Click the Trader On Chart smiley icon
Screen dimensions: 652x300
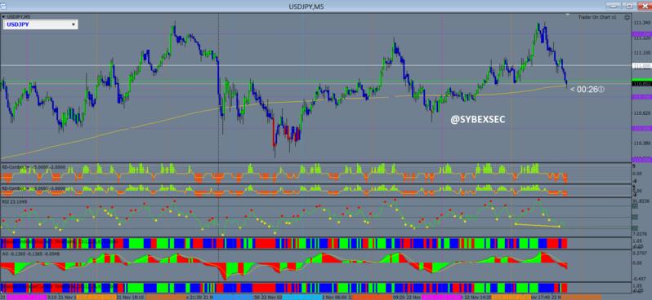click(627, 16)
